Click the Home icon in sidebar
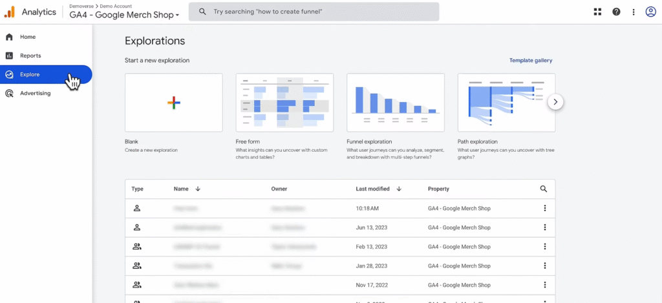Viewport: 662px width, 303px height. click(9, 37)
